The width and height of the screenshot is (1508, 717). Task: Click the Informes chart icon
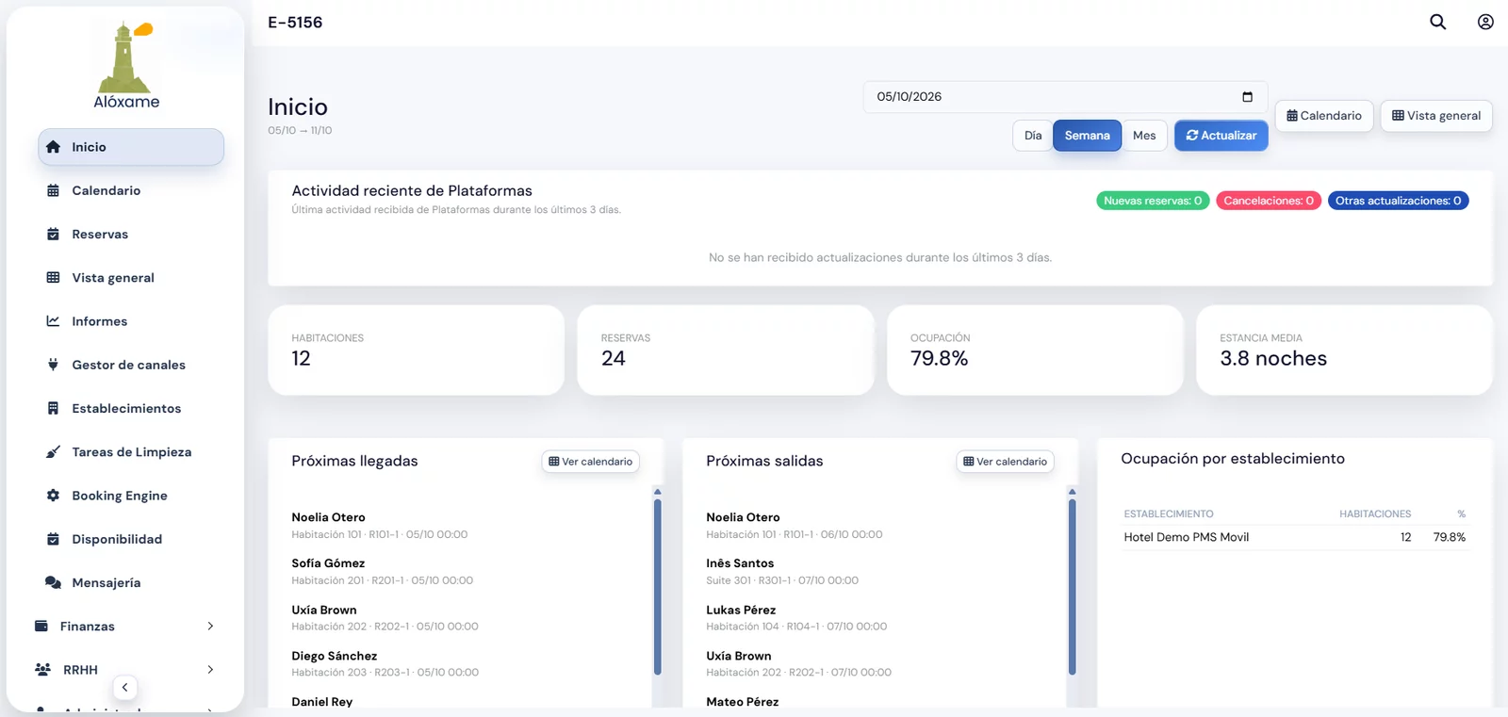(53, 321)
